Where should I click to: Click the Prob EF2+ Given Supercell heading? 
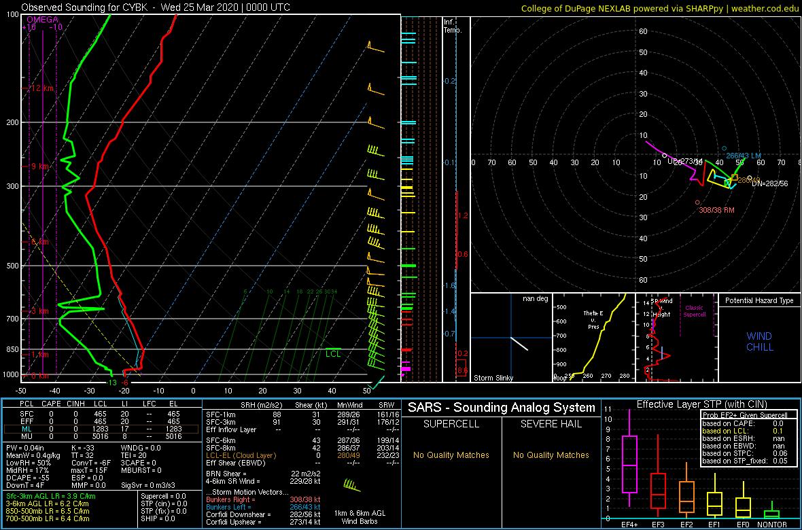pos(744,415)
